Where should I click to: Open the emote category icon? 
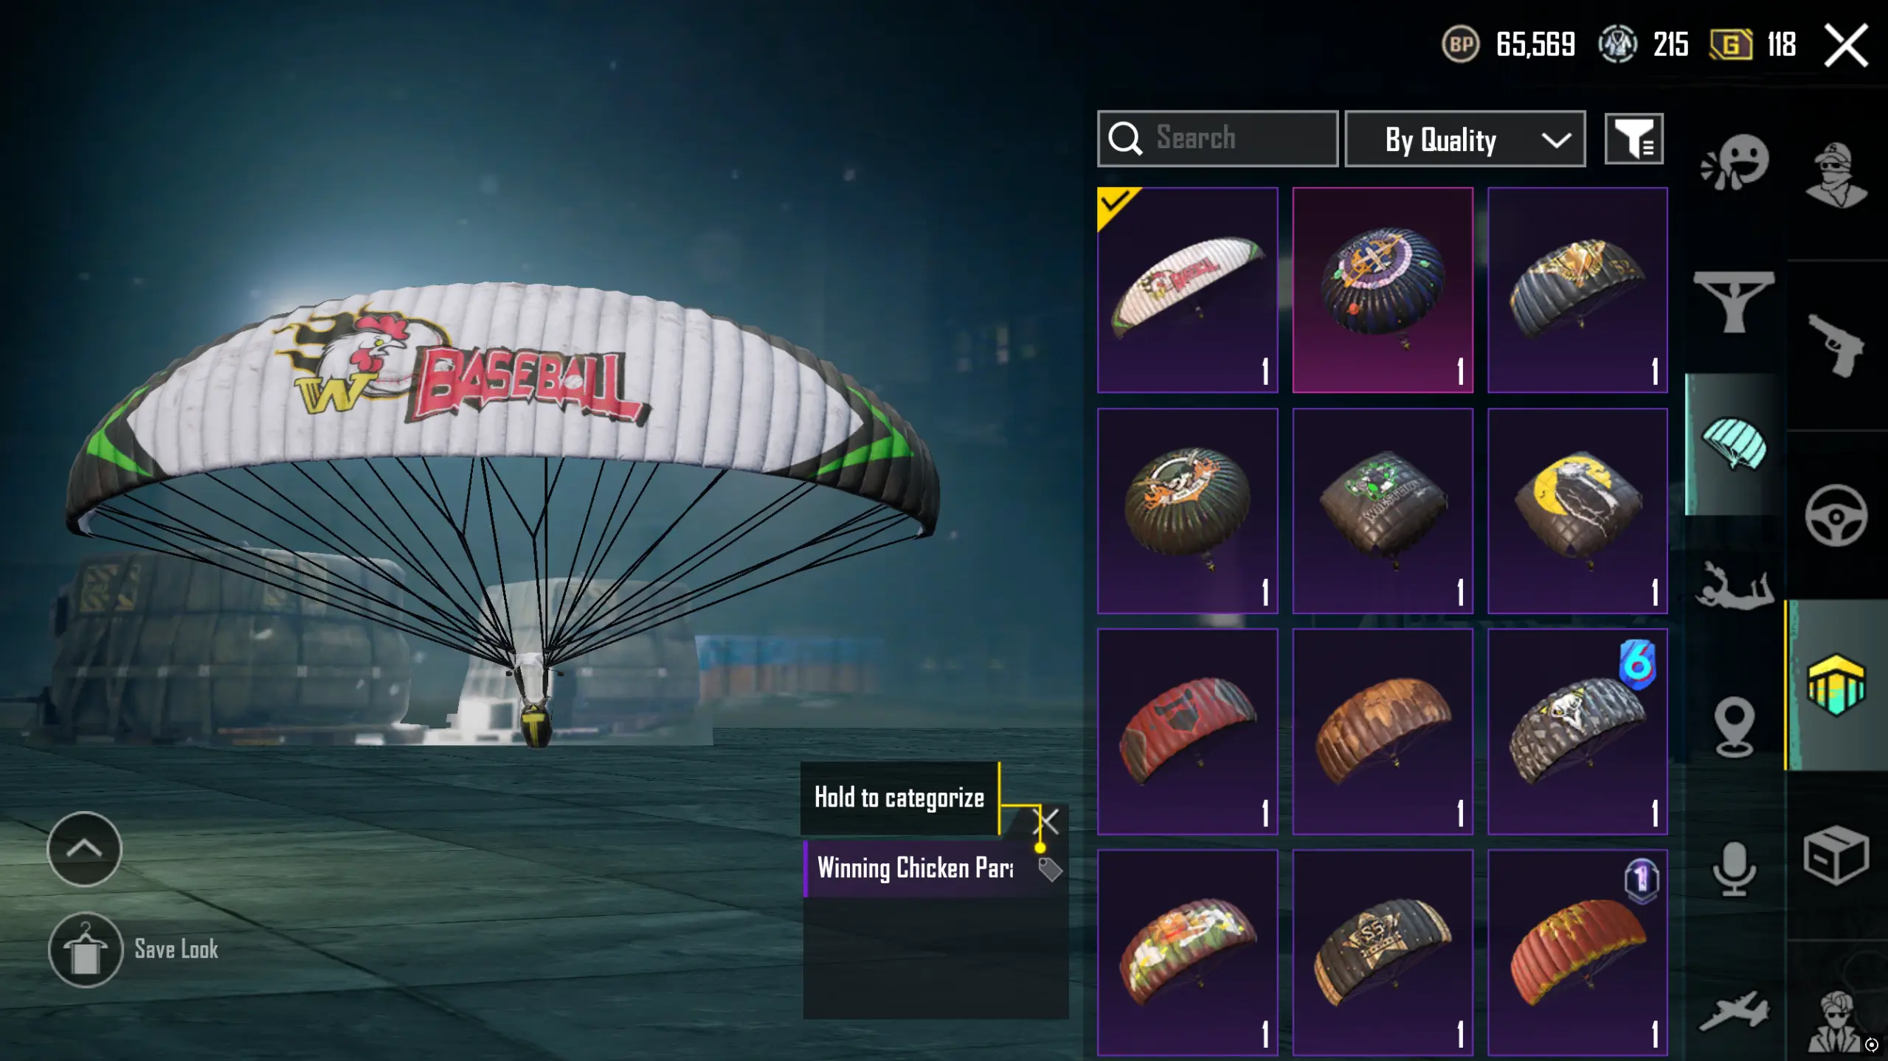pyautogui.click(x=1734, y=162)
